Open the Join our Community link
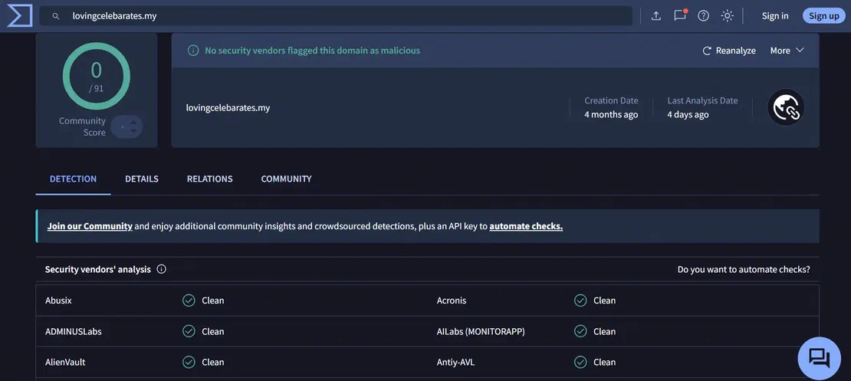Screen dimensions: 851x381 (x=90, y=226)
